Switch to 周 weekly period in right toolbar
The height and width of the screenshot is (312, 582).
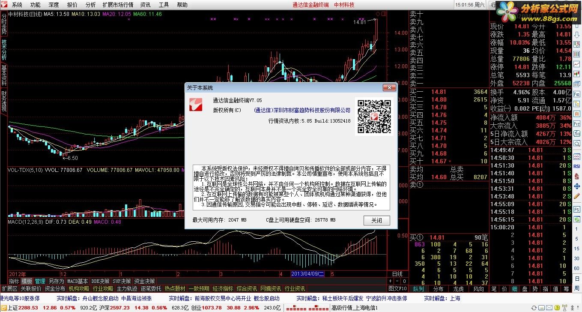point(577,288)
